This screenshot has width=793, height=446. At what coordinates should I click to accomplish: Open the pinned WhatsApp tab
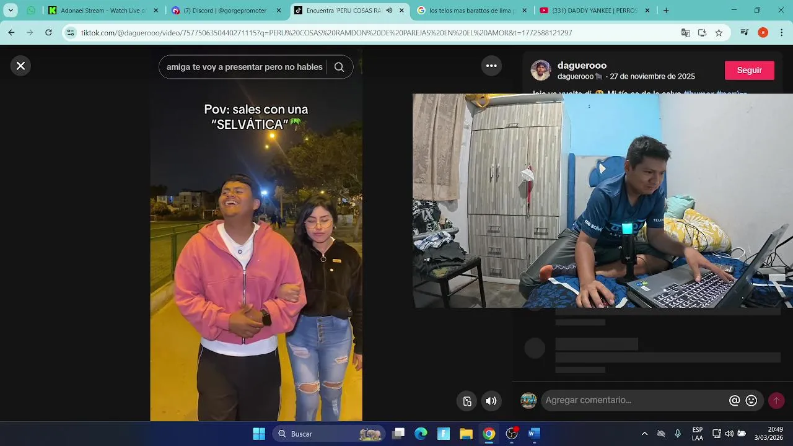click(31, 11)
